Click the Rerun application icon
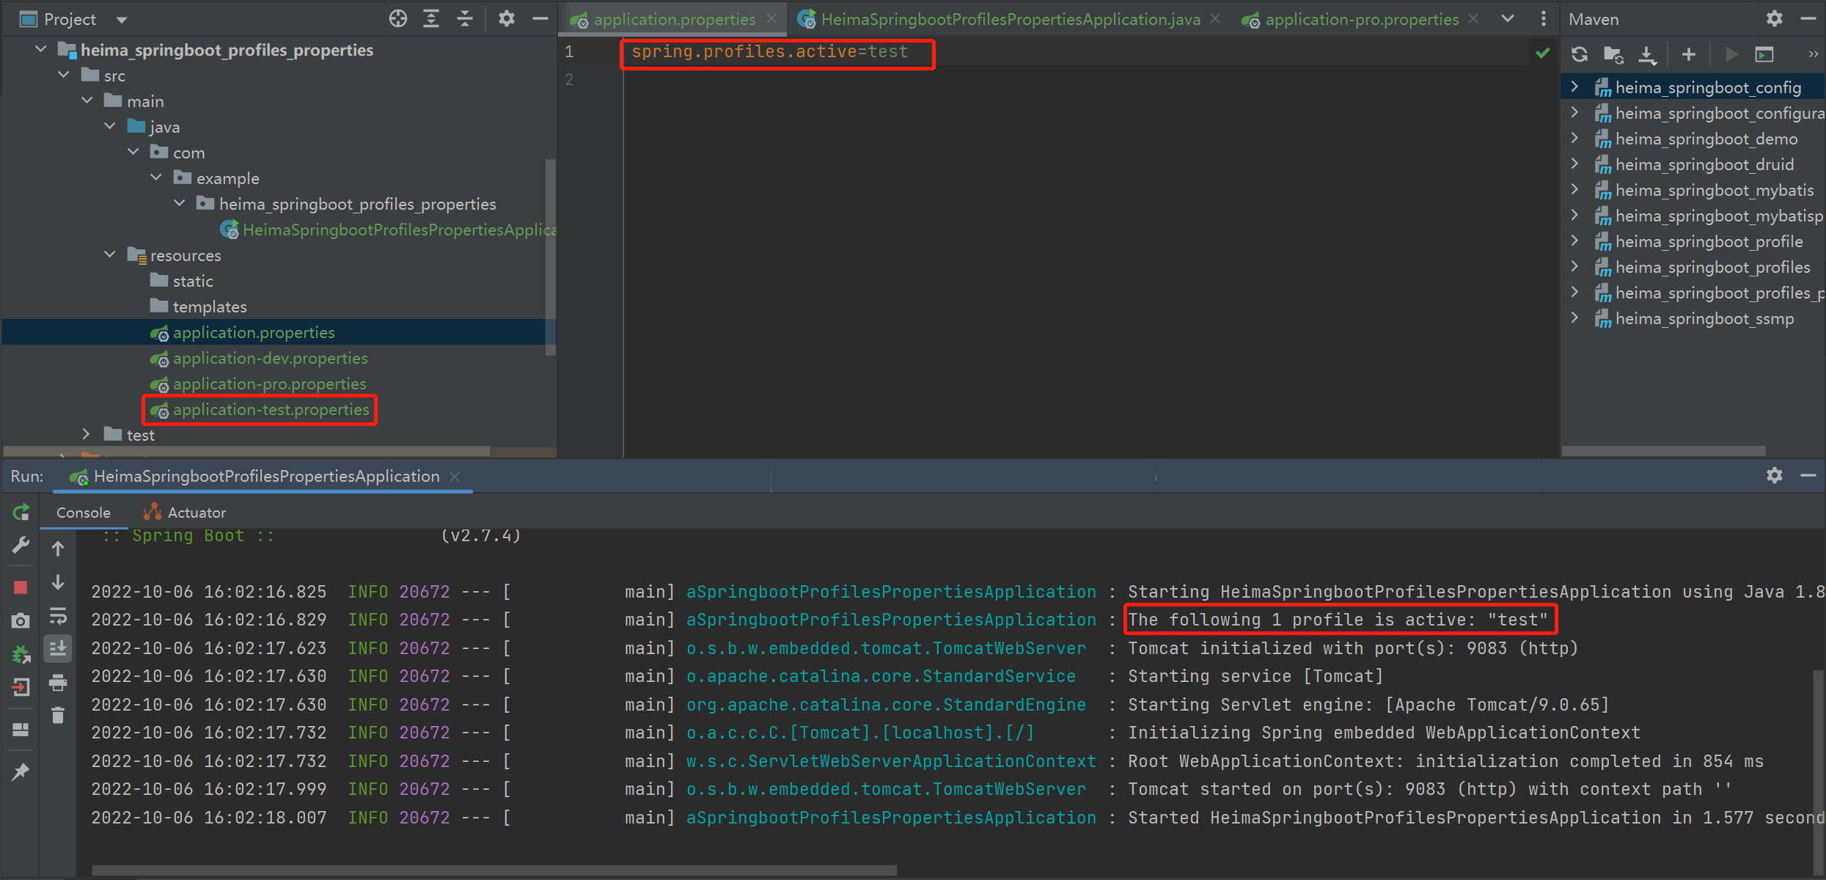 21,513
